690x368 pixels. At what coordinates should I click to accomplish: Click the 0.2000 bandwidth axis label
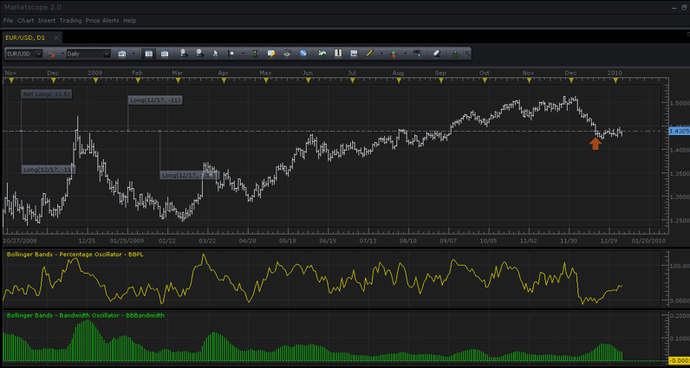coord(679,315)
